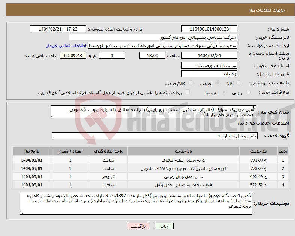Click service name کرایه سایر ماشین‌آلات row
This screenshot has width=295, height=236.
[x=183, y=168]
